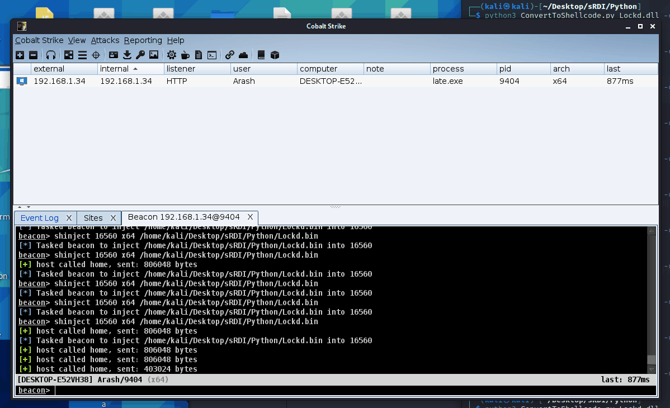
Task: Switch to target table crosshair icon
Action: 96,55
